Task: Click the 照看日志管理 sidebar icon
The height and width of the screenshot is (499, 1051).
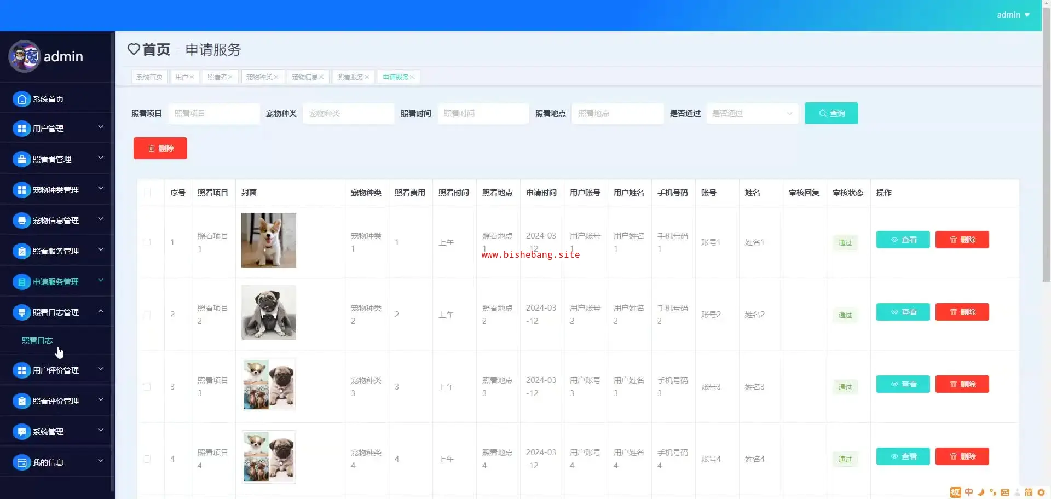Action: tap(21, 312)
